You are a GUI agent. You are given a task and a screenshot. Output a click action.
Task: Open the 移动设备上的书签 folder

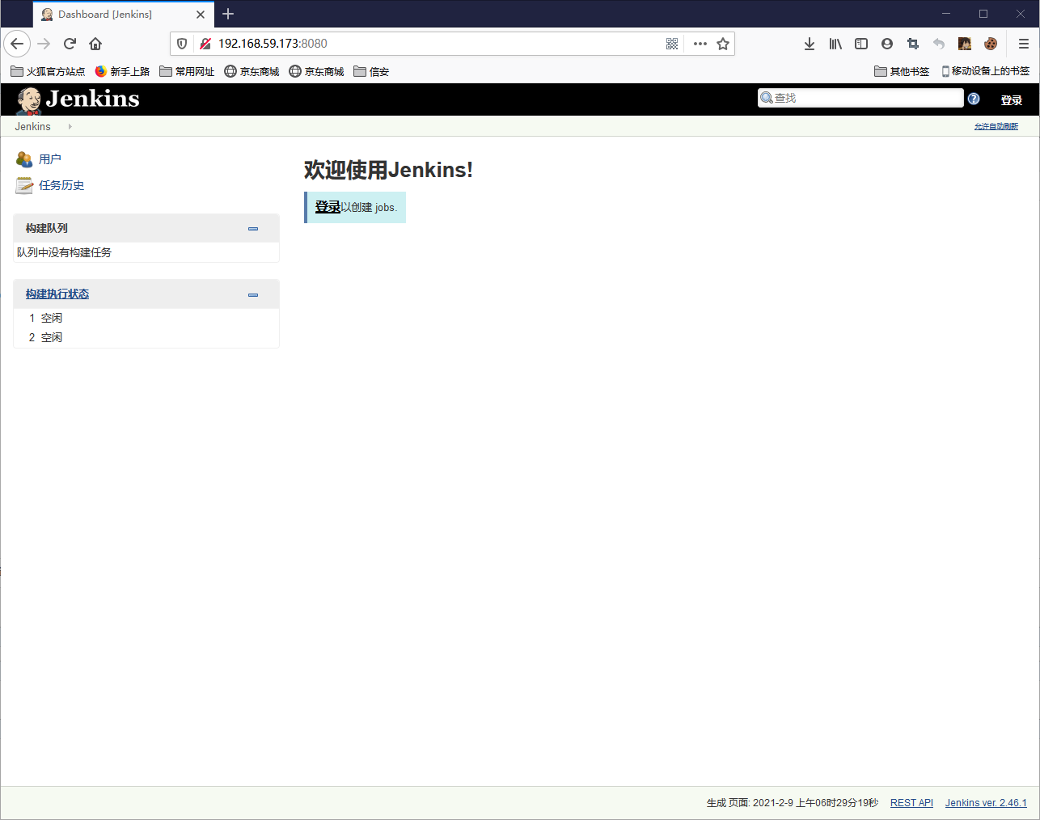(985, 71)
